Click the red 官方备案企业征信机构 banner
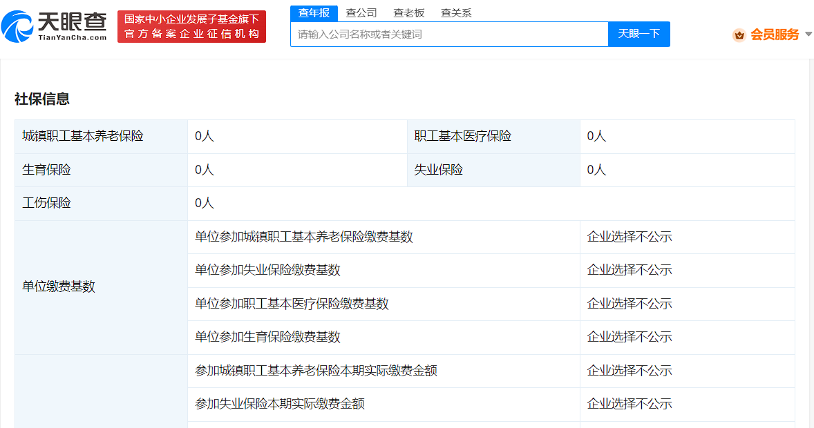 [x=191, y=26]
